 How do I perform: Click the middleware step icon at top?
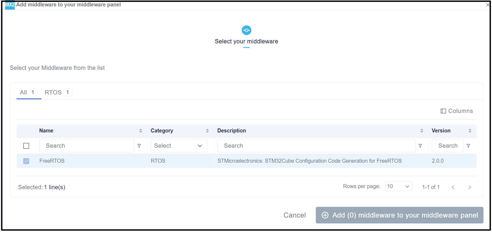246,30
